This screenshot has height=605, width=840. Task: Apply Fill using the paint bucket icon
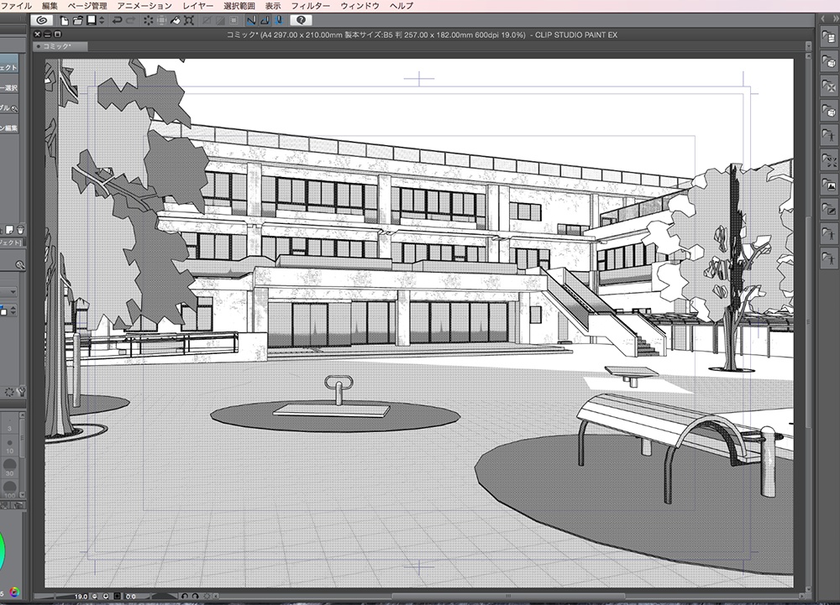(x=176, y=20)
